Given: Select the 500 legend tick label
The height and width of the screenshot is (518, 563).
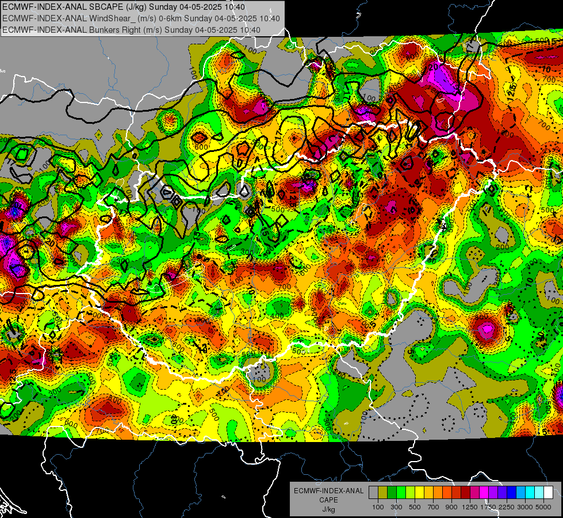Looking at the screenshot, I should click(415, 507).
